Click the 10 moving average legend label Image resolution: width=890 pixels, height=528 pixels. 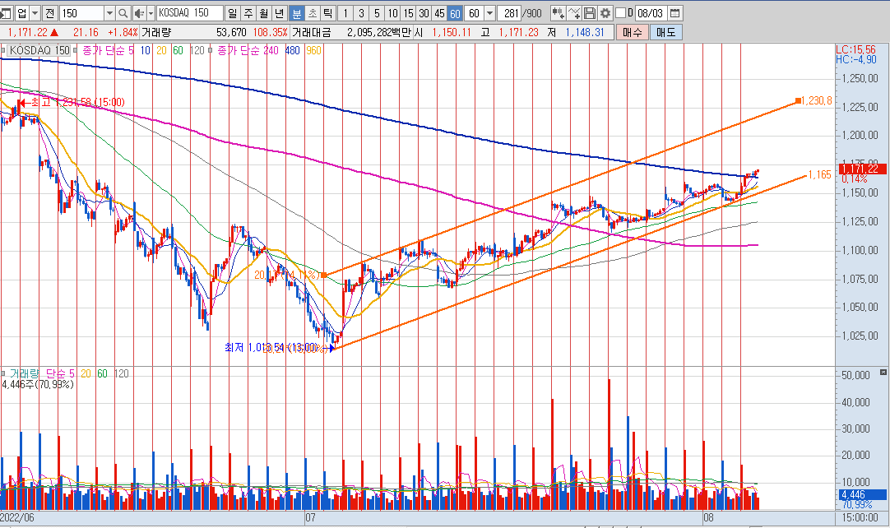click(x=146, y=50)
